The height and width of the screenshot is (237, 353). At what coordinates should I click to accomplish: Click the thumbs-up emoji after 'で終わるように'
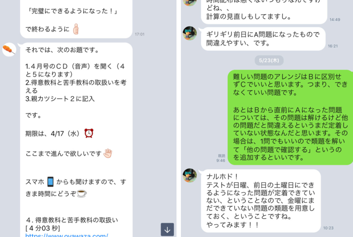tap(76, 29)
